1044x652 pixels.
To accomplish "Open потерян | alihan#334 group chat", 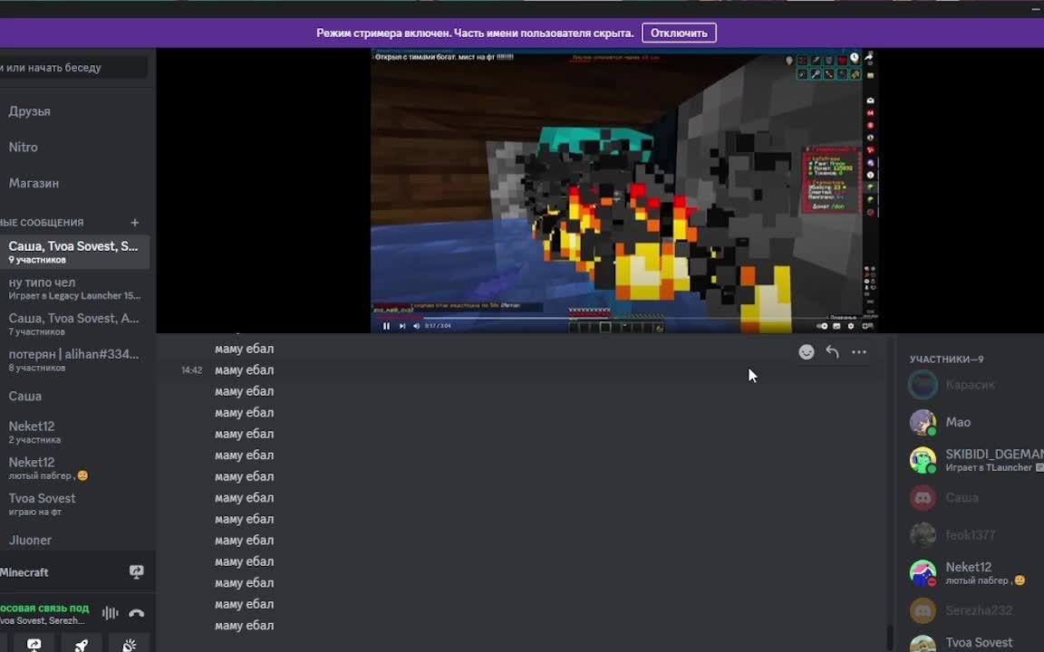I will (74, 360).
